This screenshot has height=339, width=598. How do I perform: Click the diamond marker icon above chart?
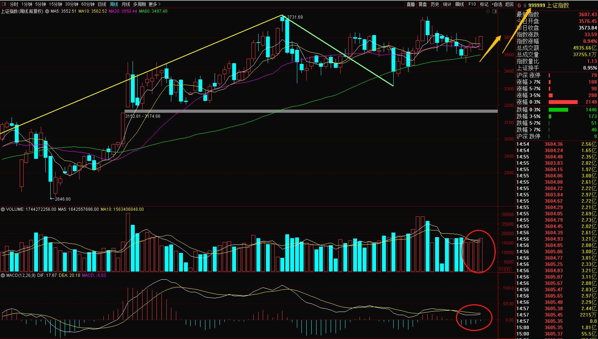[488, 12]
